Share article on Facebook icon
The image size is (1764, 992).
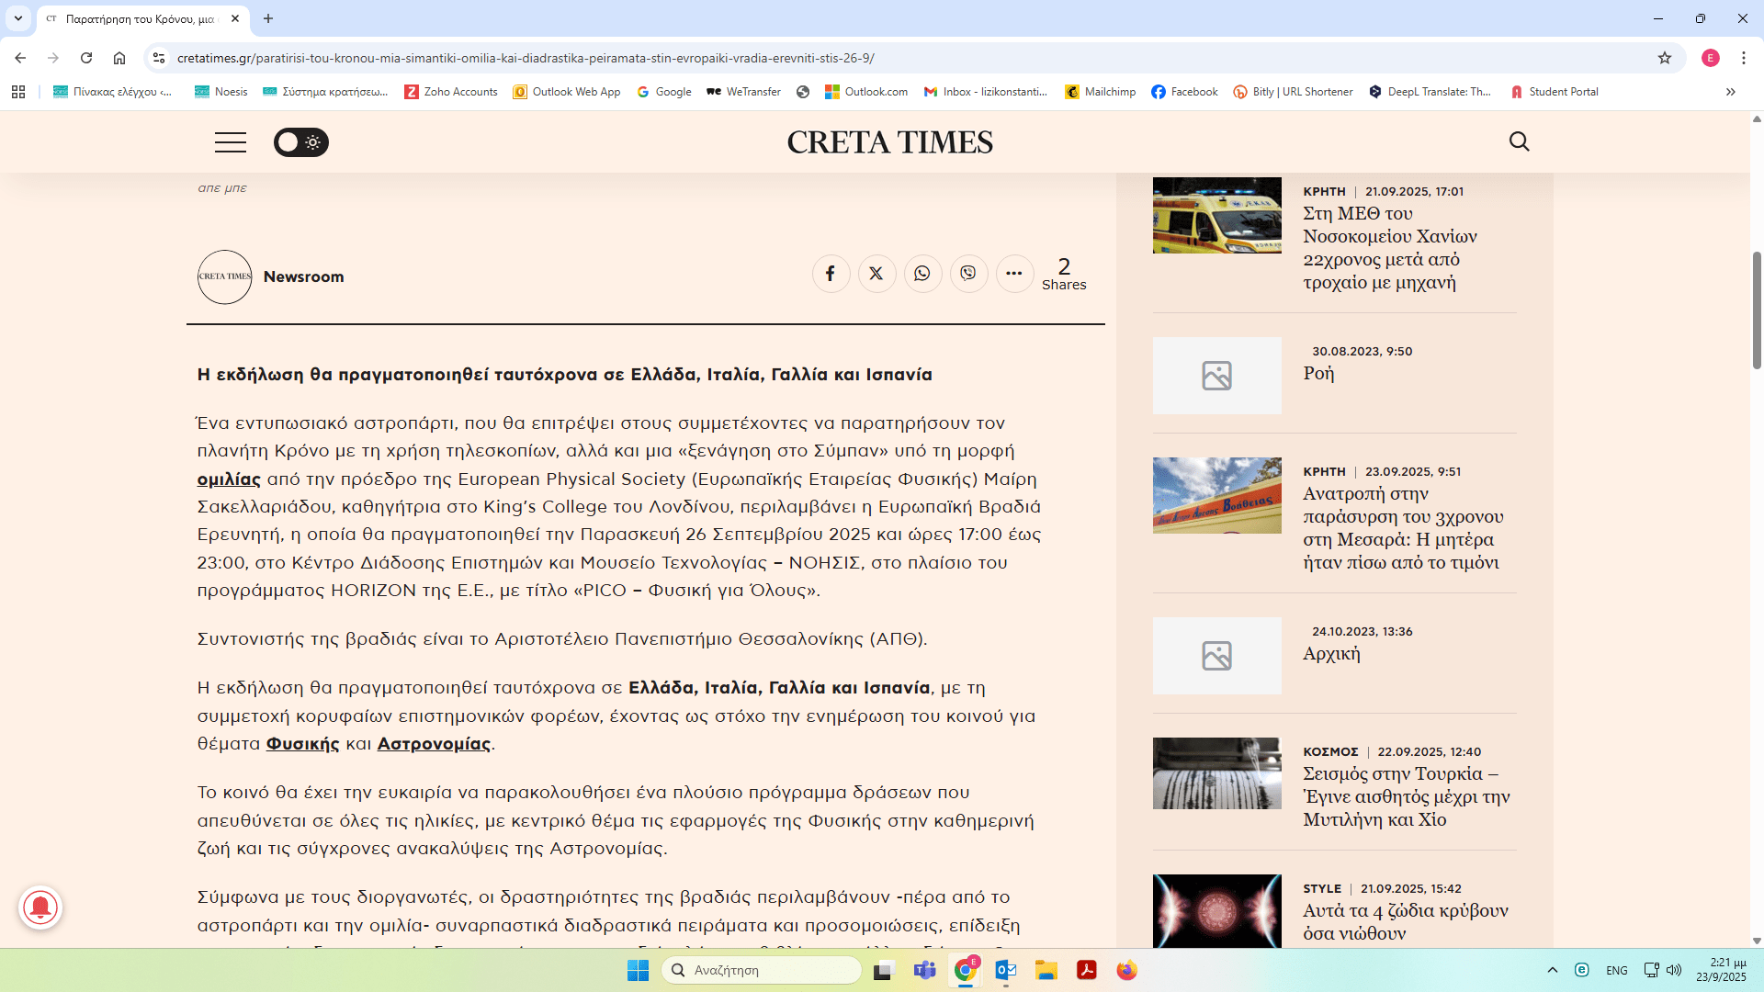coord(831,274)
